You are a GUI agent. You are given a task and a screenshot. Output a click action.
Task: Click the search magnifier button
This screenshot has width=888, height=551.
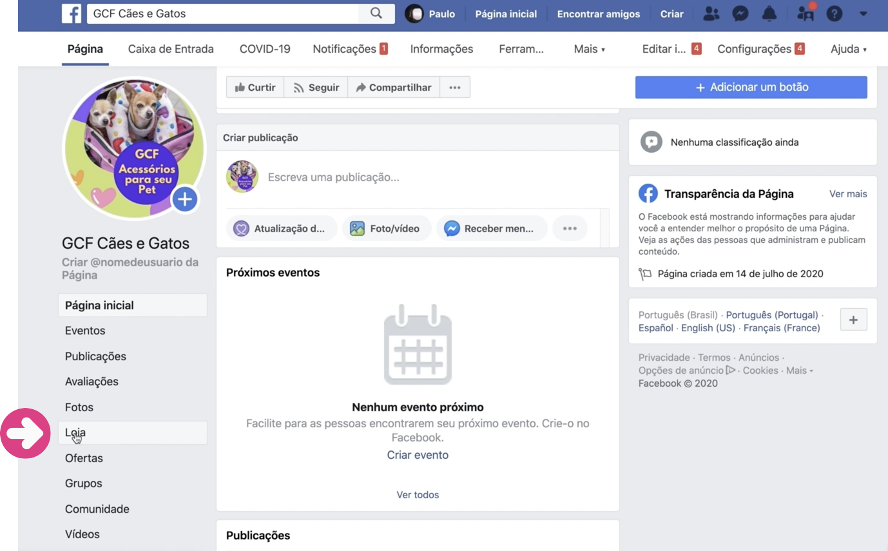click(376, 14)
